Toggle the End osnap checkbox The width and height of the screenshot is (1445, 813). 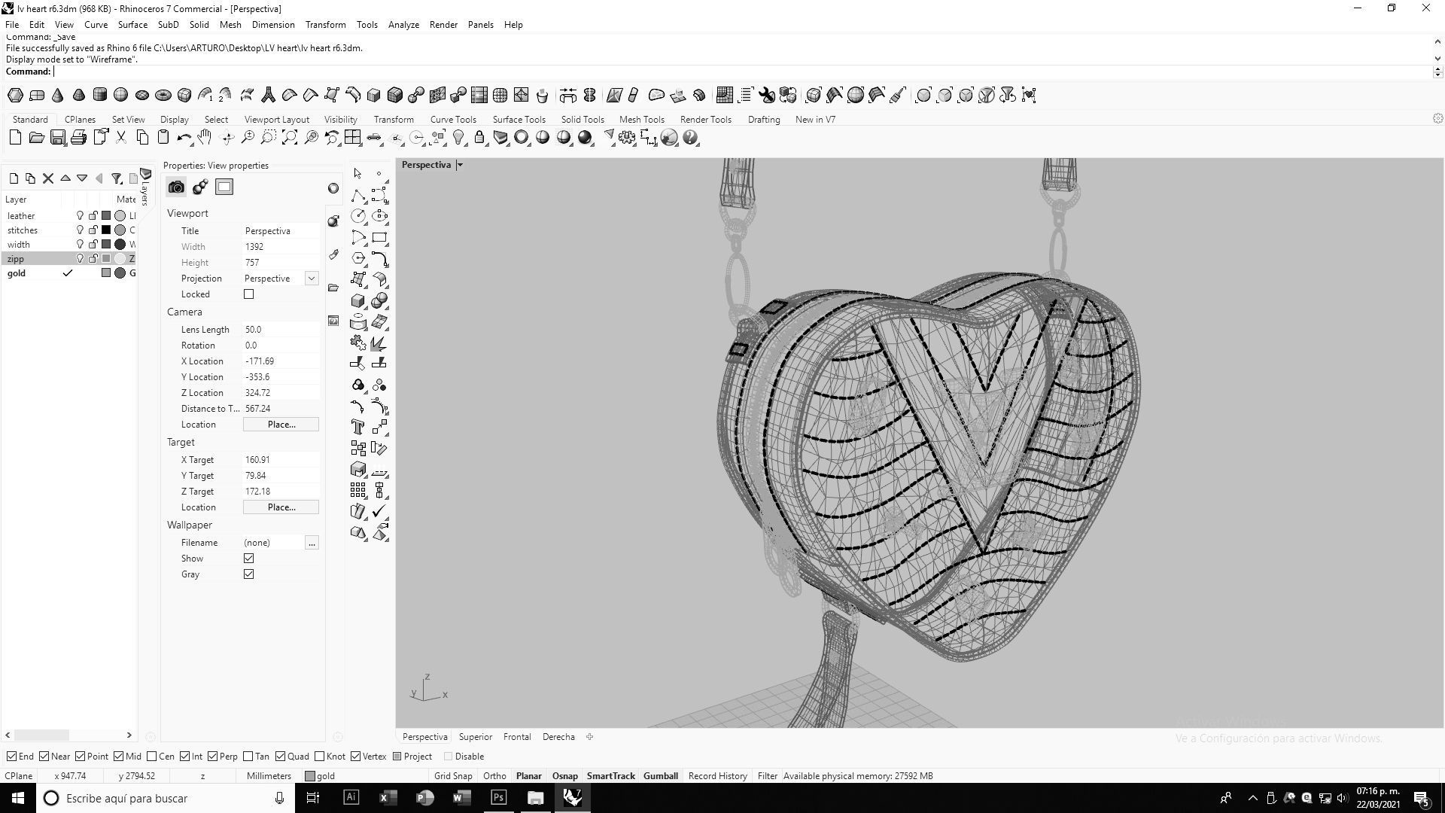tap(11, 757)
